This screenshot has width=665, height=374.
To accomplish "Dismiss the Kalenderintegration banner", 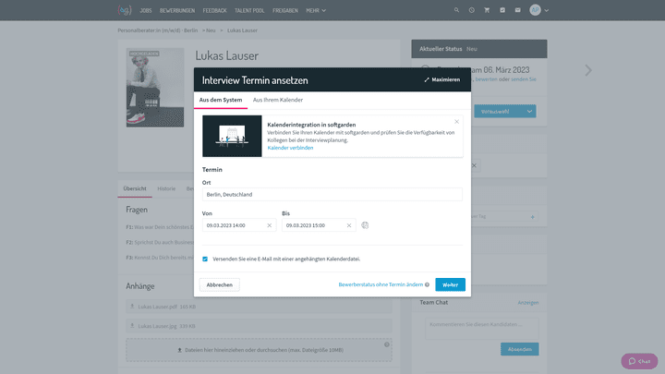I will point(456,121).
